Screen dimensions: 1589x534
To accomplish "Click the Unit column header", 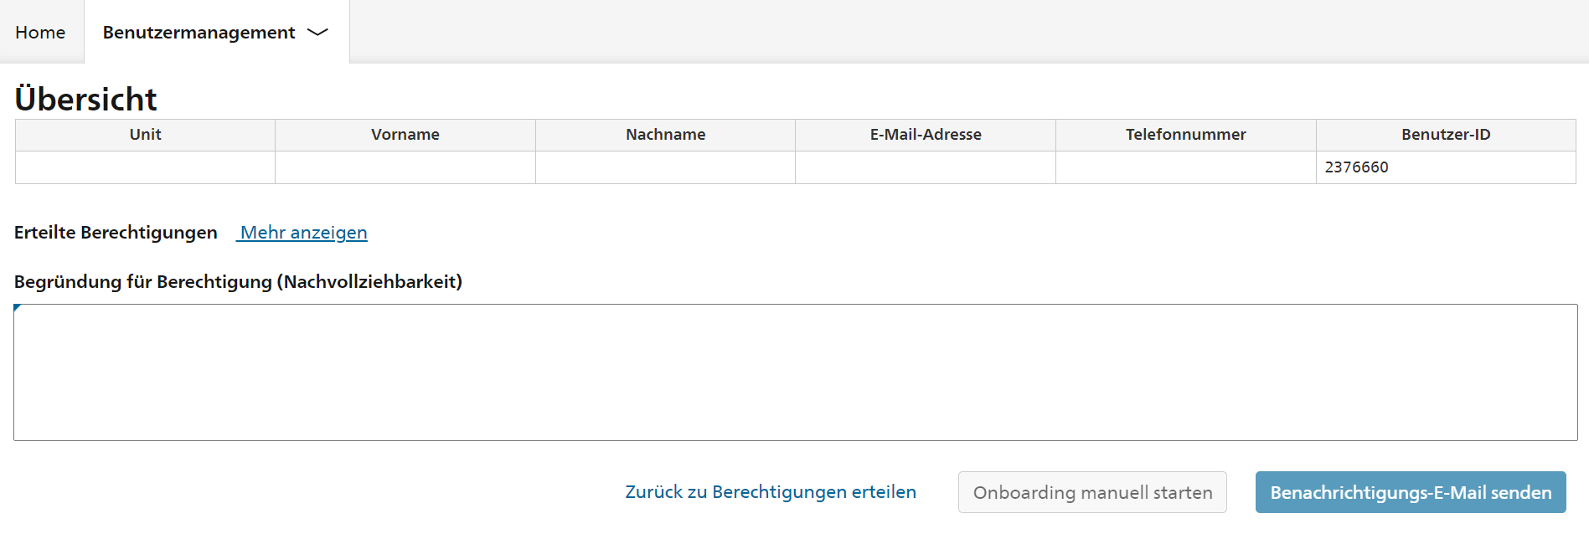I will point(145,135).
